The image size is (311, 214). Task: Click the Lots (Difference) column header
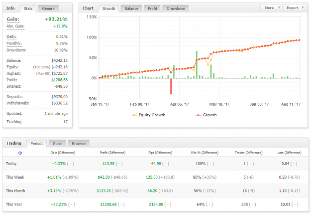click(289, 153)
